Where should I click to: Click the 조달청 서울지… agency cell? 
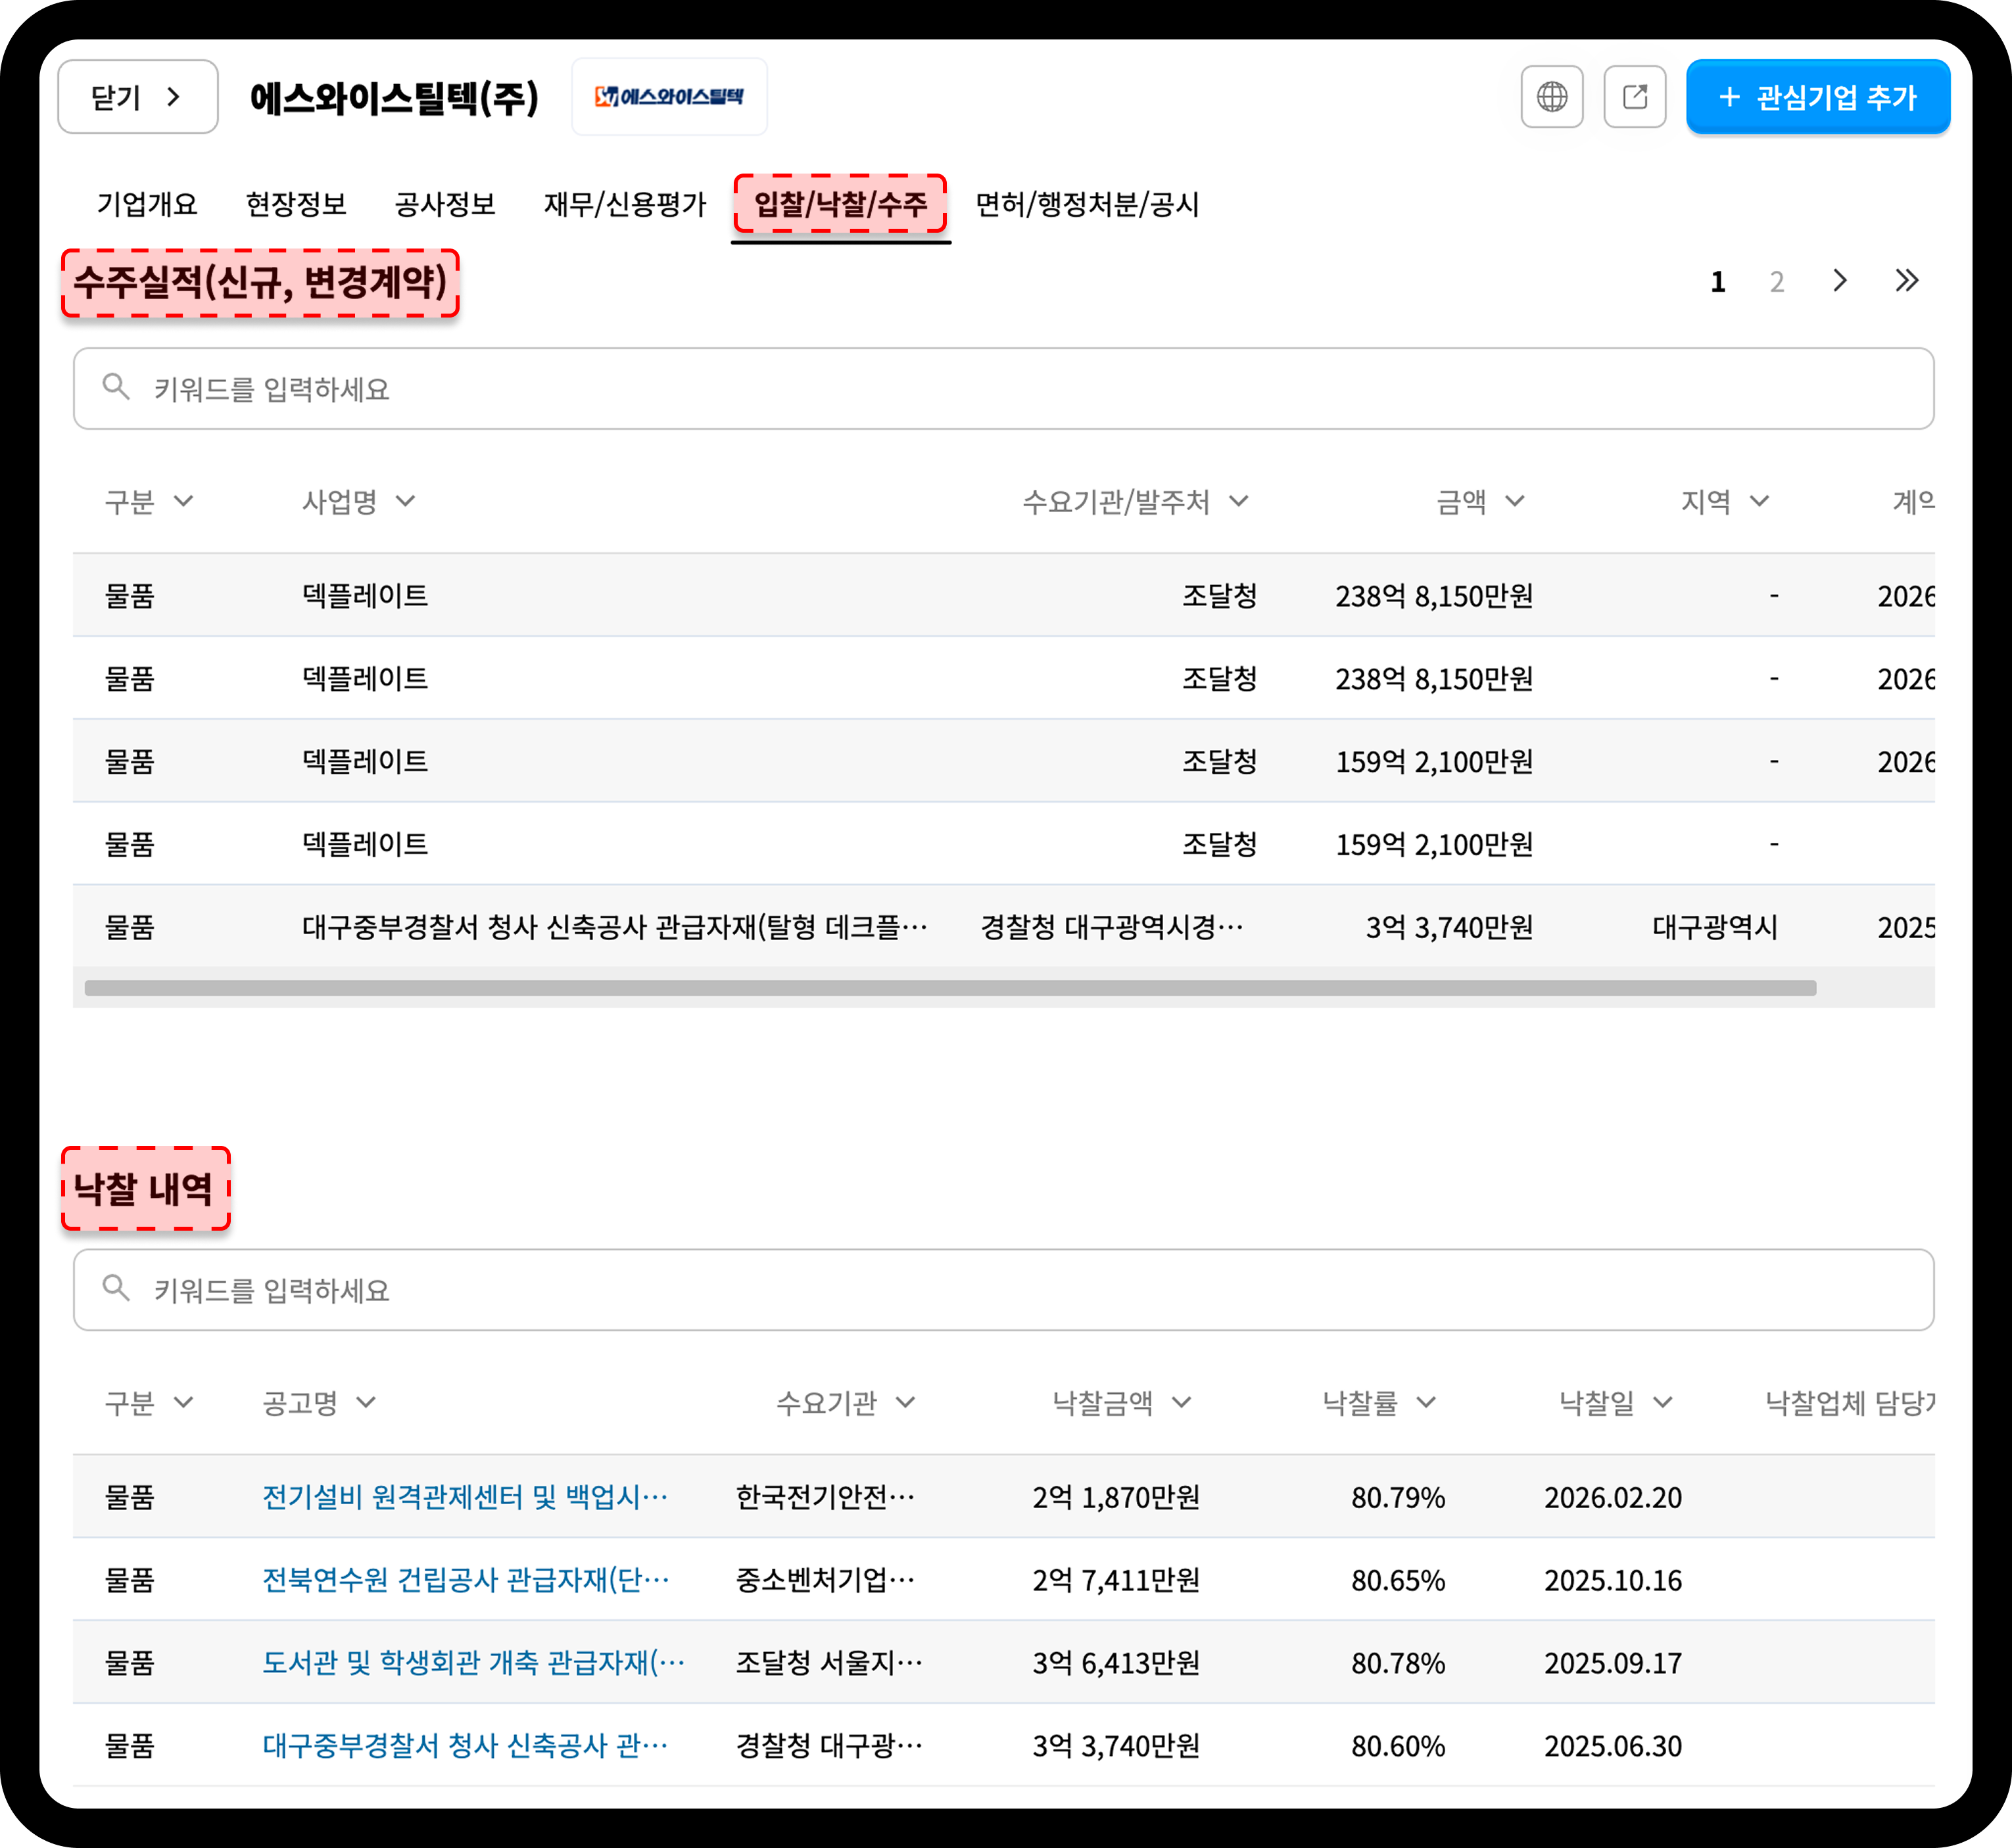tap(829, 1663)
